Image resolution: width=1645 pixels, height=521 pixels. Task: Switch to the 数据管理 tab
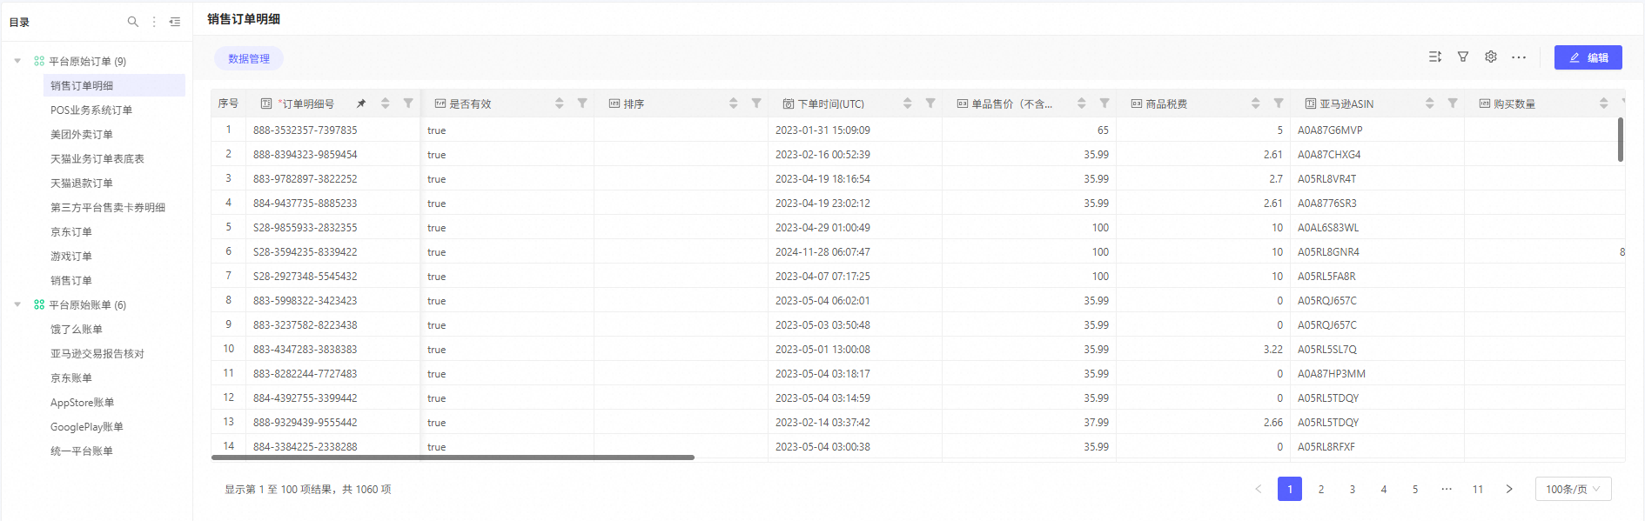(x=249, y=58)
